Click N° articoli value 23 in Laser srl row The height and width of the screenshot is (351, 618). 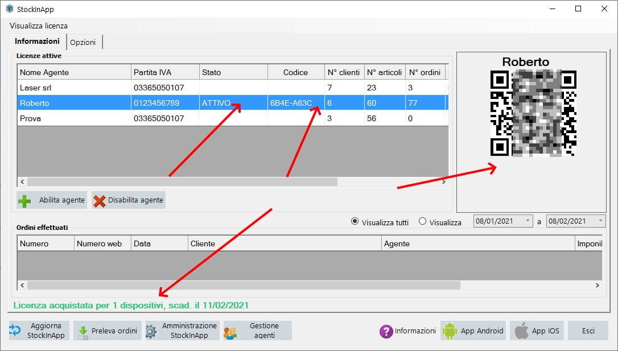tap(385, 88)
